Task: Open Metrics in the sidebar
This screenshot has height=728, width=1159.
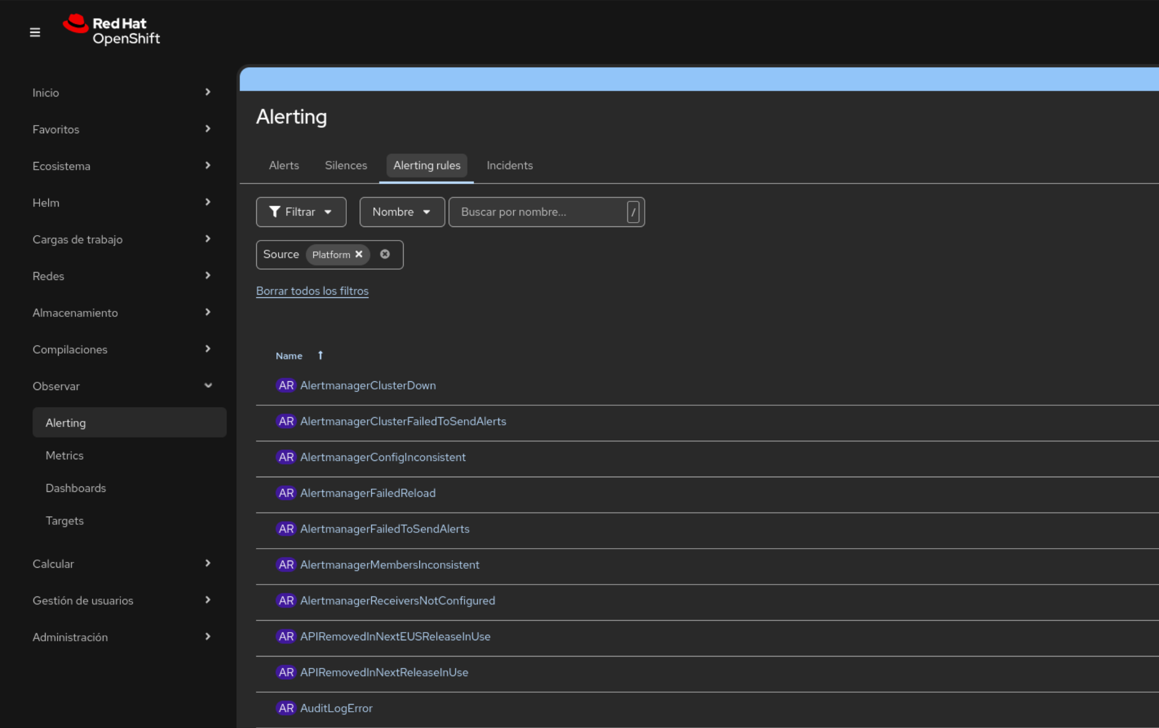Action: coord(64,455)
